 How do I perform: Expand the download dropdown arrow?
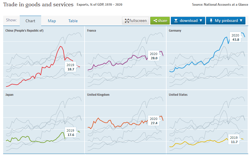201,21
